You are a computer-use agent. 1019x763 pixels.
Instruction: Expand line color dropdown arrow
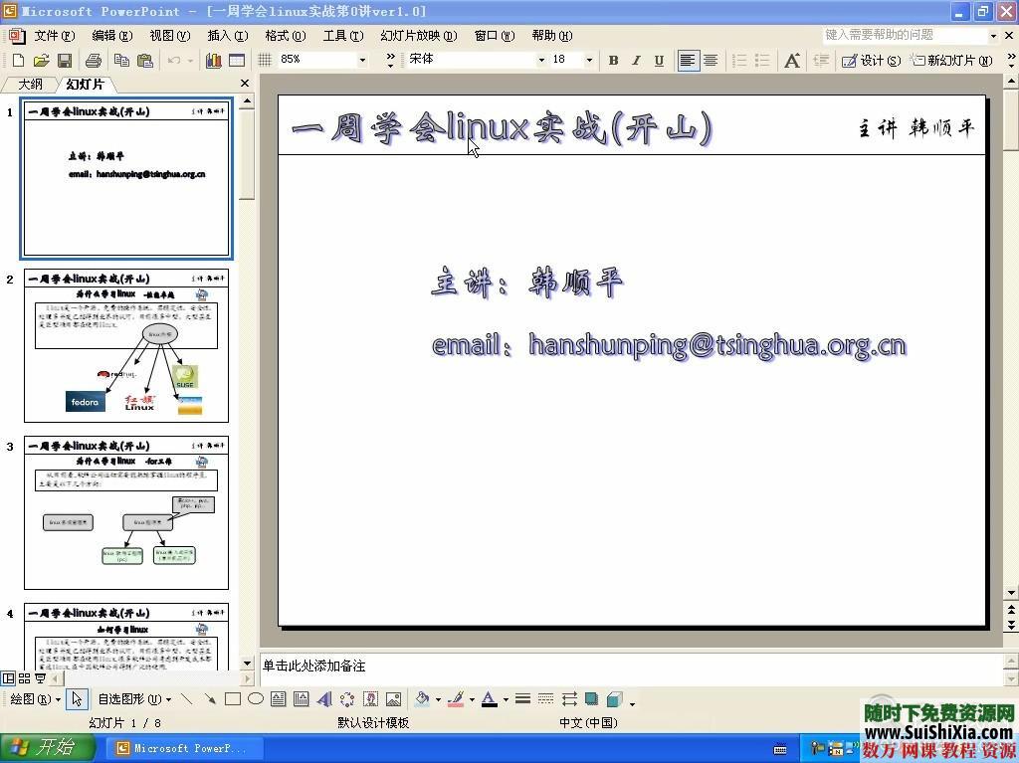(x=472, y=700)
